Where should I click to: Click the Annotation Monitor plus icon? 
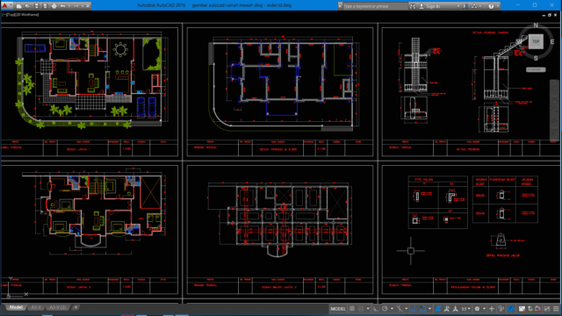492,308
